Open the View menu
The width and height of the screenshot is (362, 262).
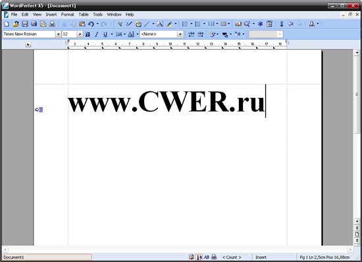(37, 14)
